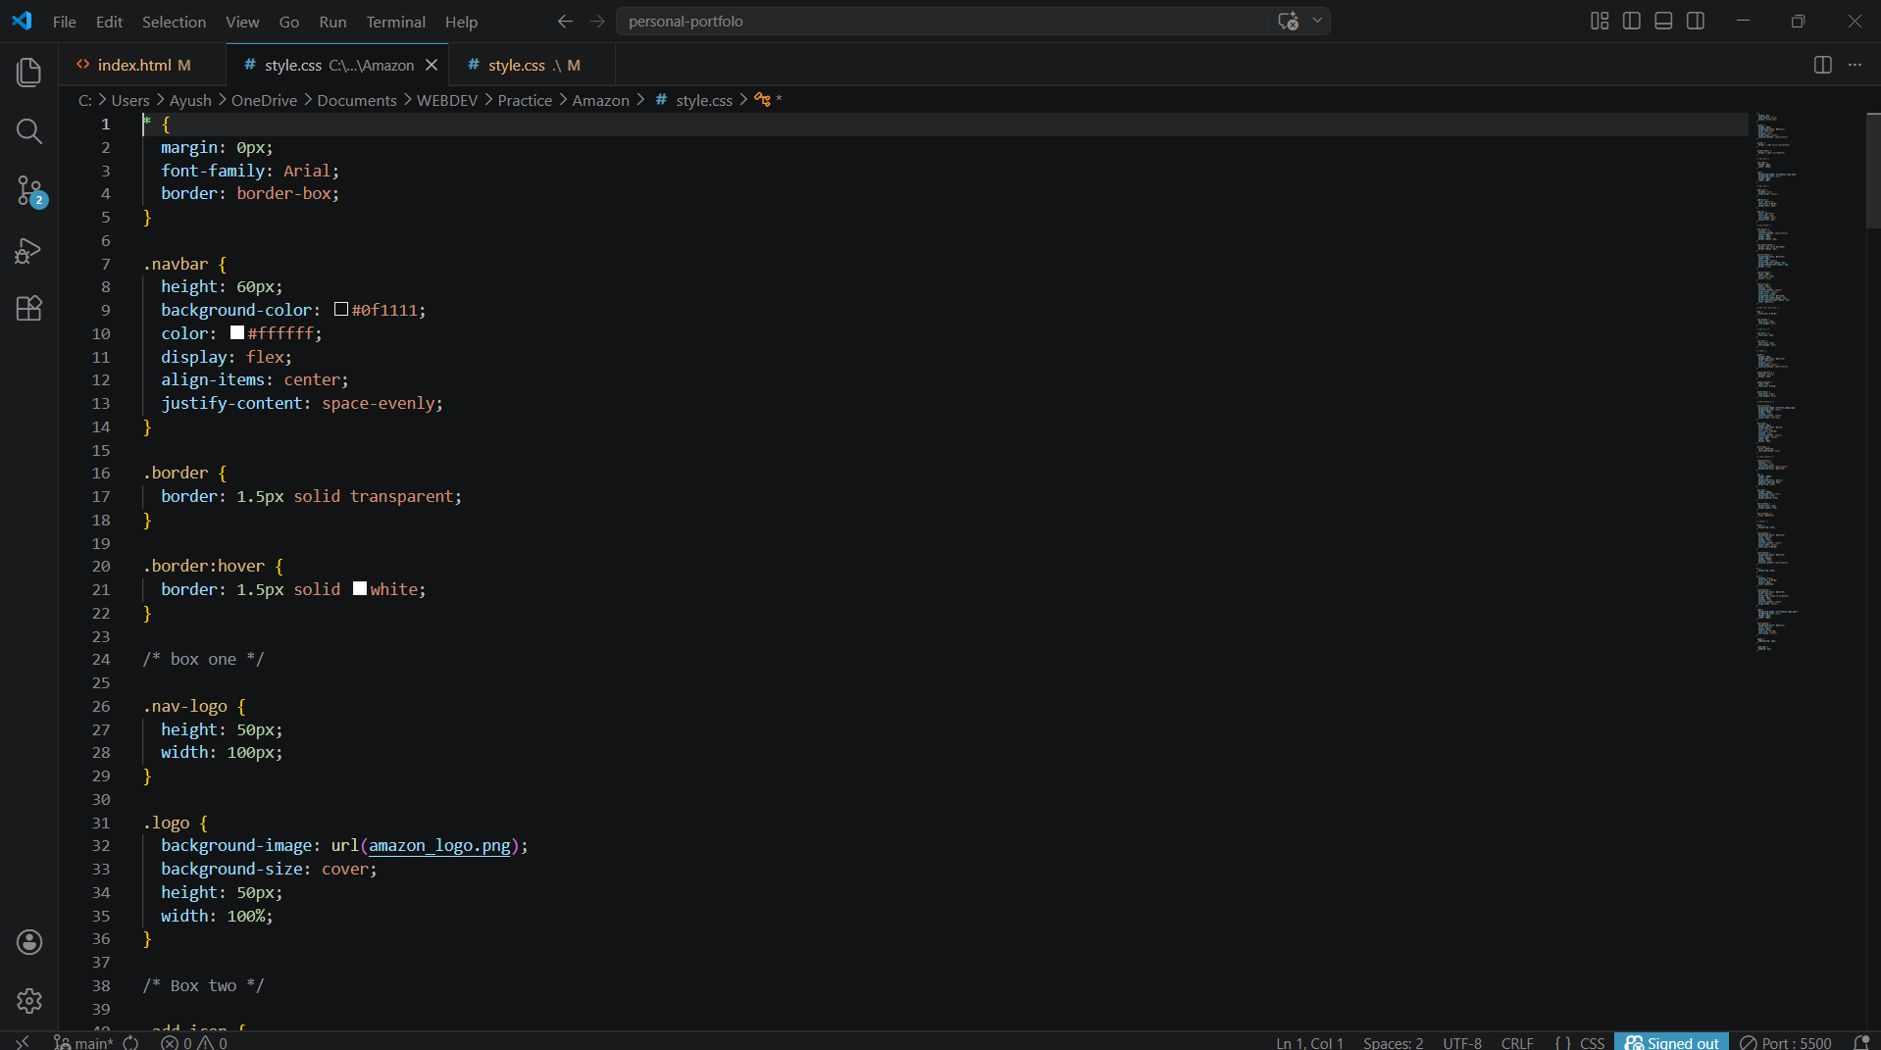Click the Split Editor Right icon
The height and width of the screenshot is (1050, 1881).
pos(1822,65)
